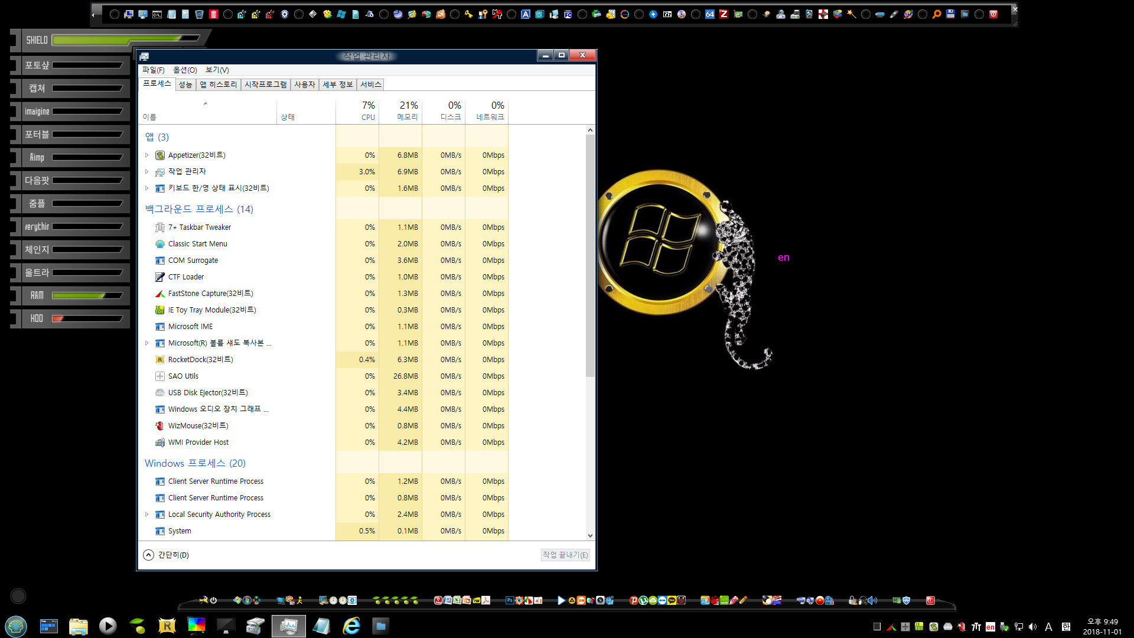Screen dimensions: 1134x638
Task: Click the 작업 끝내기(E) button
Action: pos(565,555)
